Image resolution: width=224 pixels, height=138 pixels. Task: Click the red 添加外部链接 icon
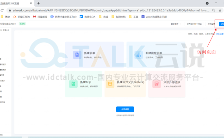[157, 84]
